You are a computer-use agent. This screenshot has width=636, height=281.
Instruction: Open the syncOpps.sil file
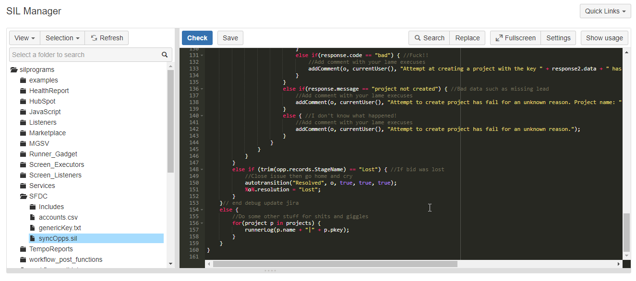tap(58, 238)
